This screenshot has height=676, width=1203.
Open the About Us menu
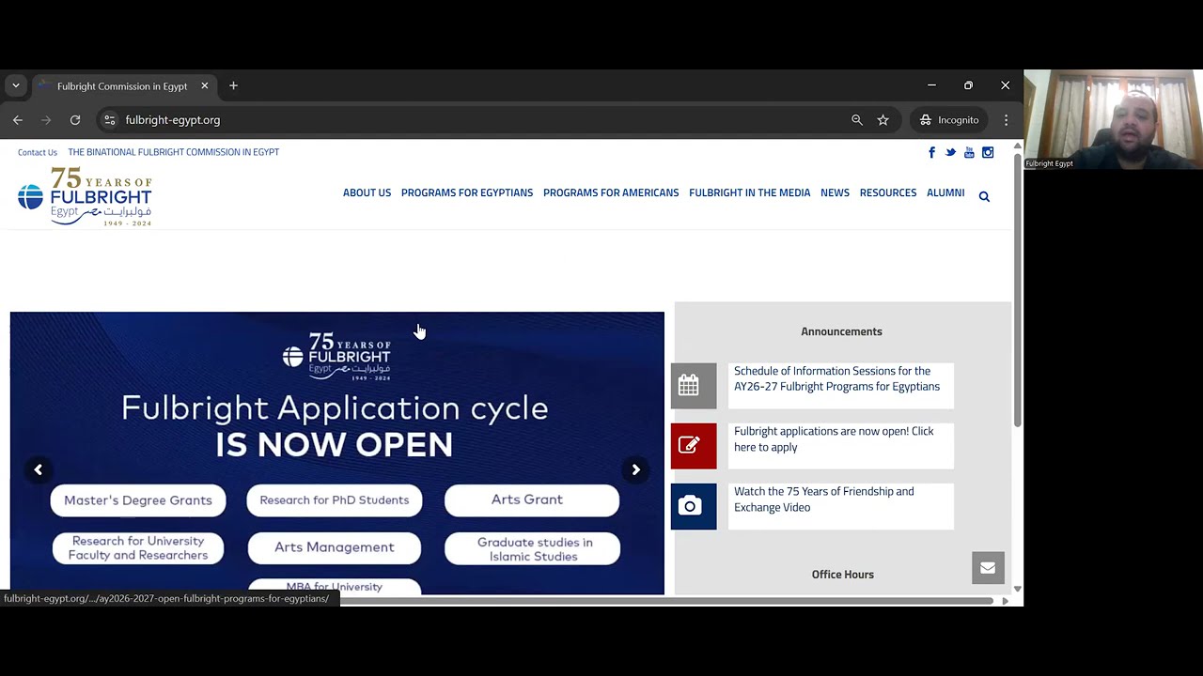tap(367, 192)
